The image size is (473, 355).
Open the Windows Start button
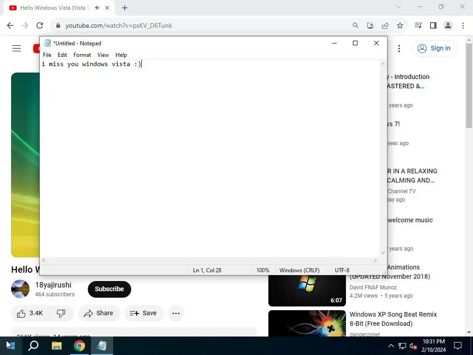[x=11, y=346]
